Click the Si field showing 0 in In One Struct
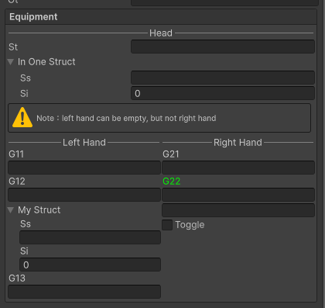Viewport: 325px width, 308px height. pyautogui.click(x=223, y=93)
